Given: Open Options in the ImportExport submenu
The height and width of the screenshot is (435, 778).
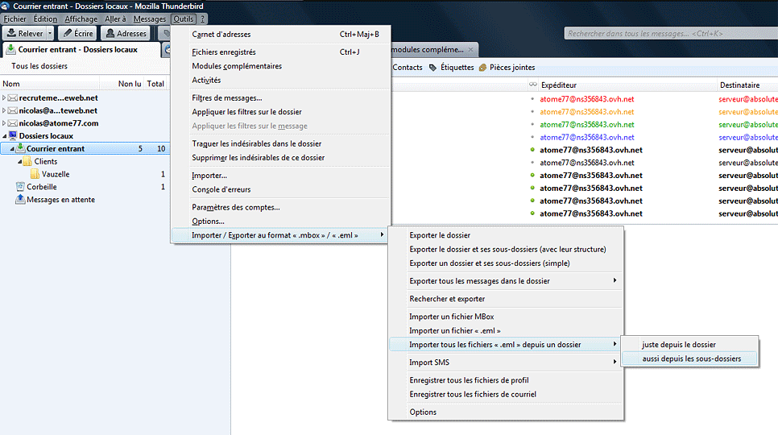Looking at the screenshot, I should (x=506, y=412).
